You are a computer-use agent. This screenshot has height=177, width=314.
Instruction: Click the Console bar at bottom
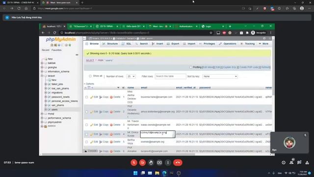click(x=90, y=151)
